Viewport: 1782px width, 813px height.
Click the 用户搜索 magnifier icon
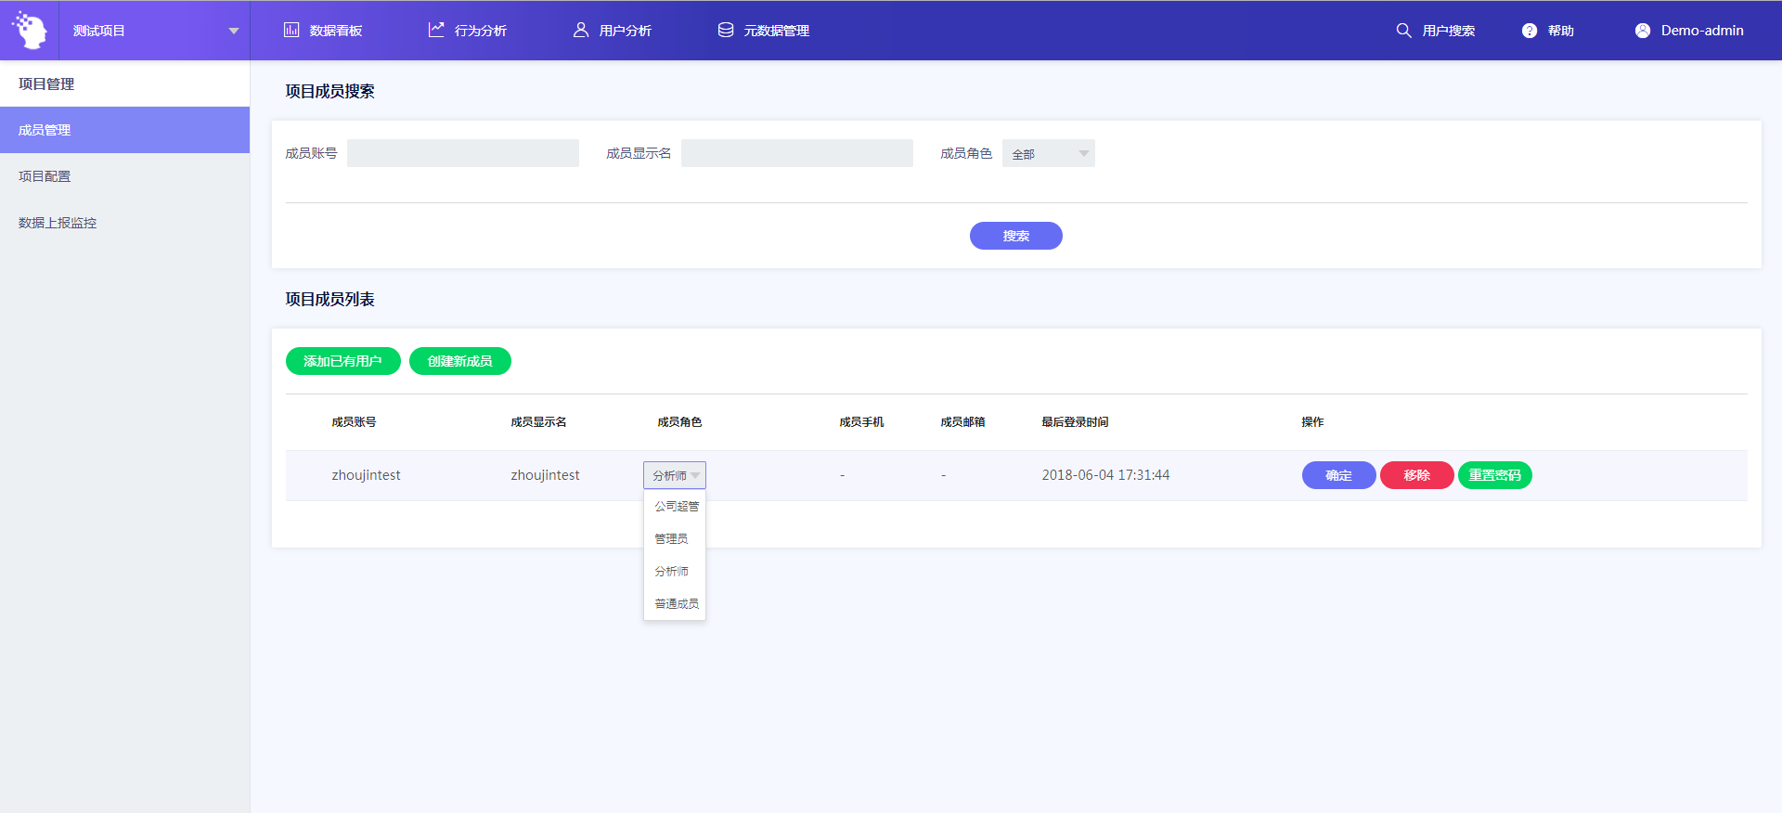[1403, 31]
